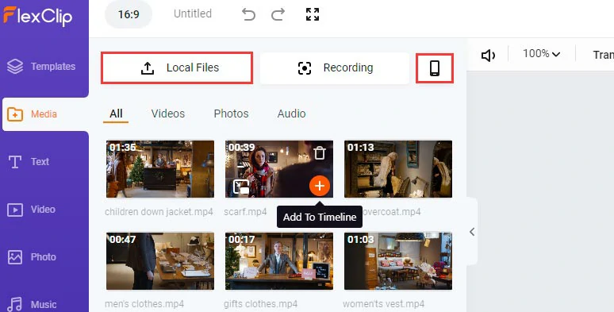
Task: Open the Video sidebar section
Action: tap(31, 210)
